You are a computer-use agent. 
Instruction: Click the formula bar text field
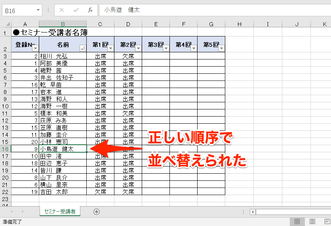click(214, 10)
